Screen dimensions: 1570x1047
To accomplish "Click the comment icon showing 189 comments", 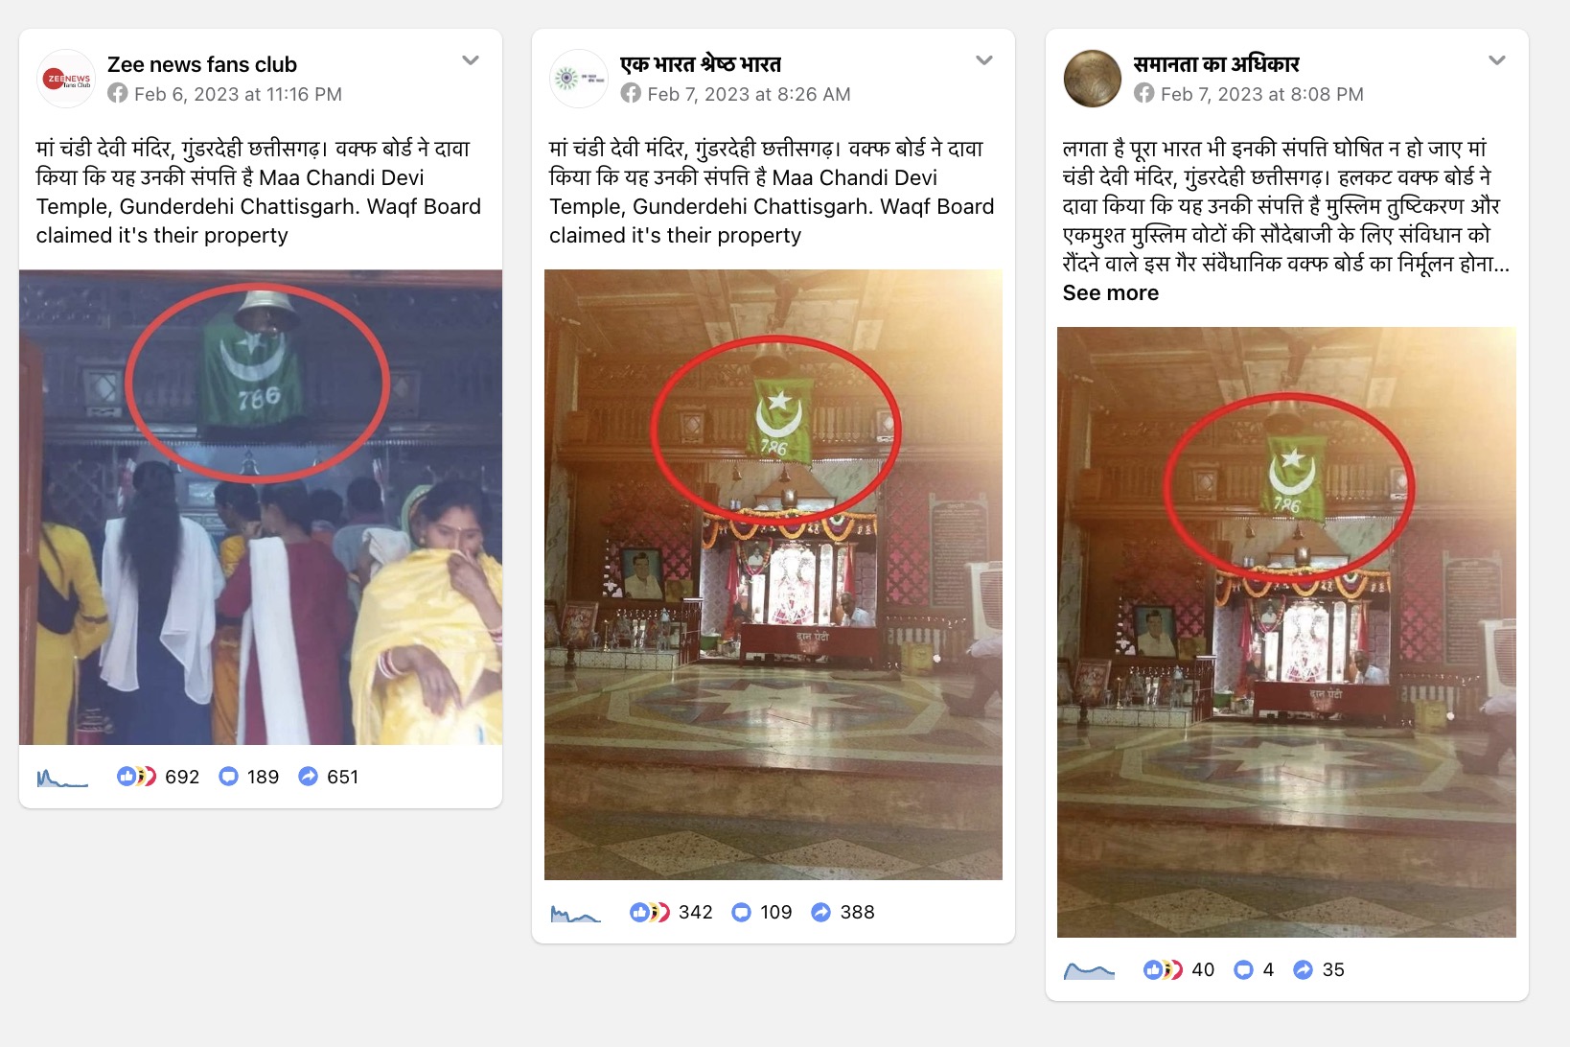I will (x=228, y=777).
